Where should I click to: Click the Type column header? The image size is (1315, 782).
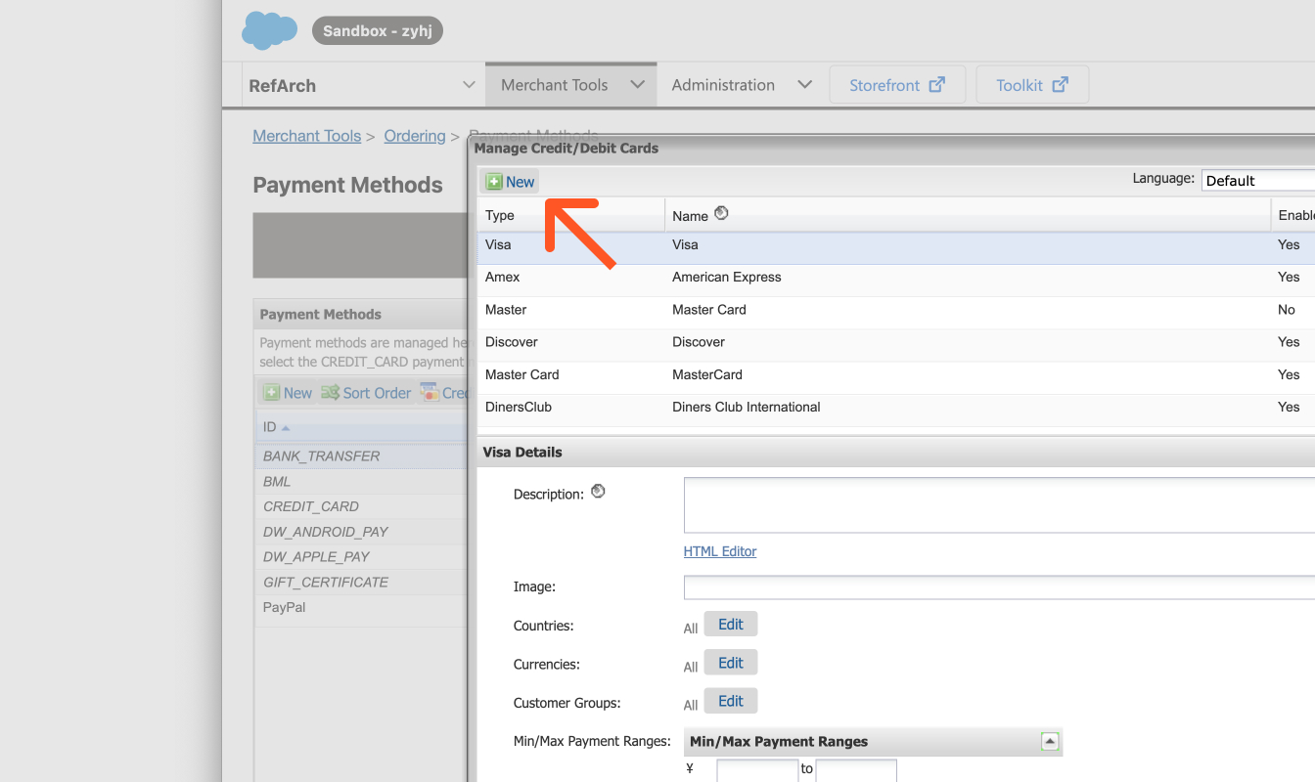tap(570, 215)
